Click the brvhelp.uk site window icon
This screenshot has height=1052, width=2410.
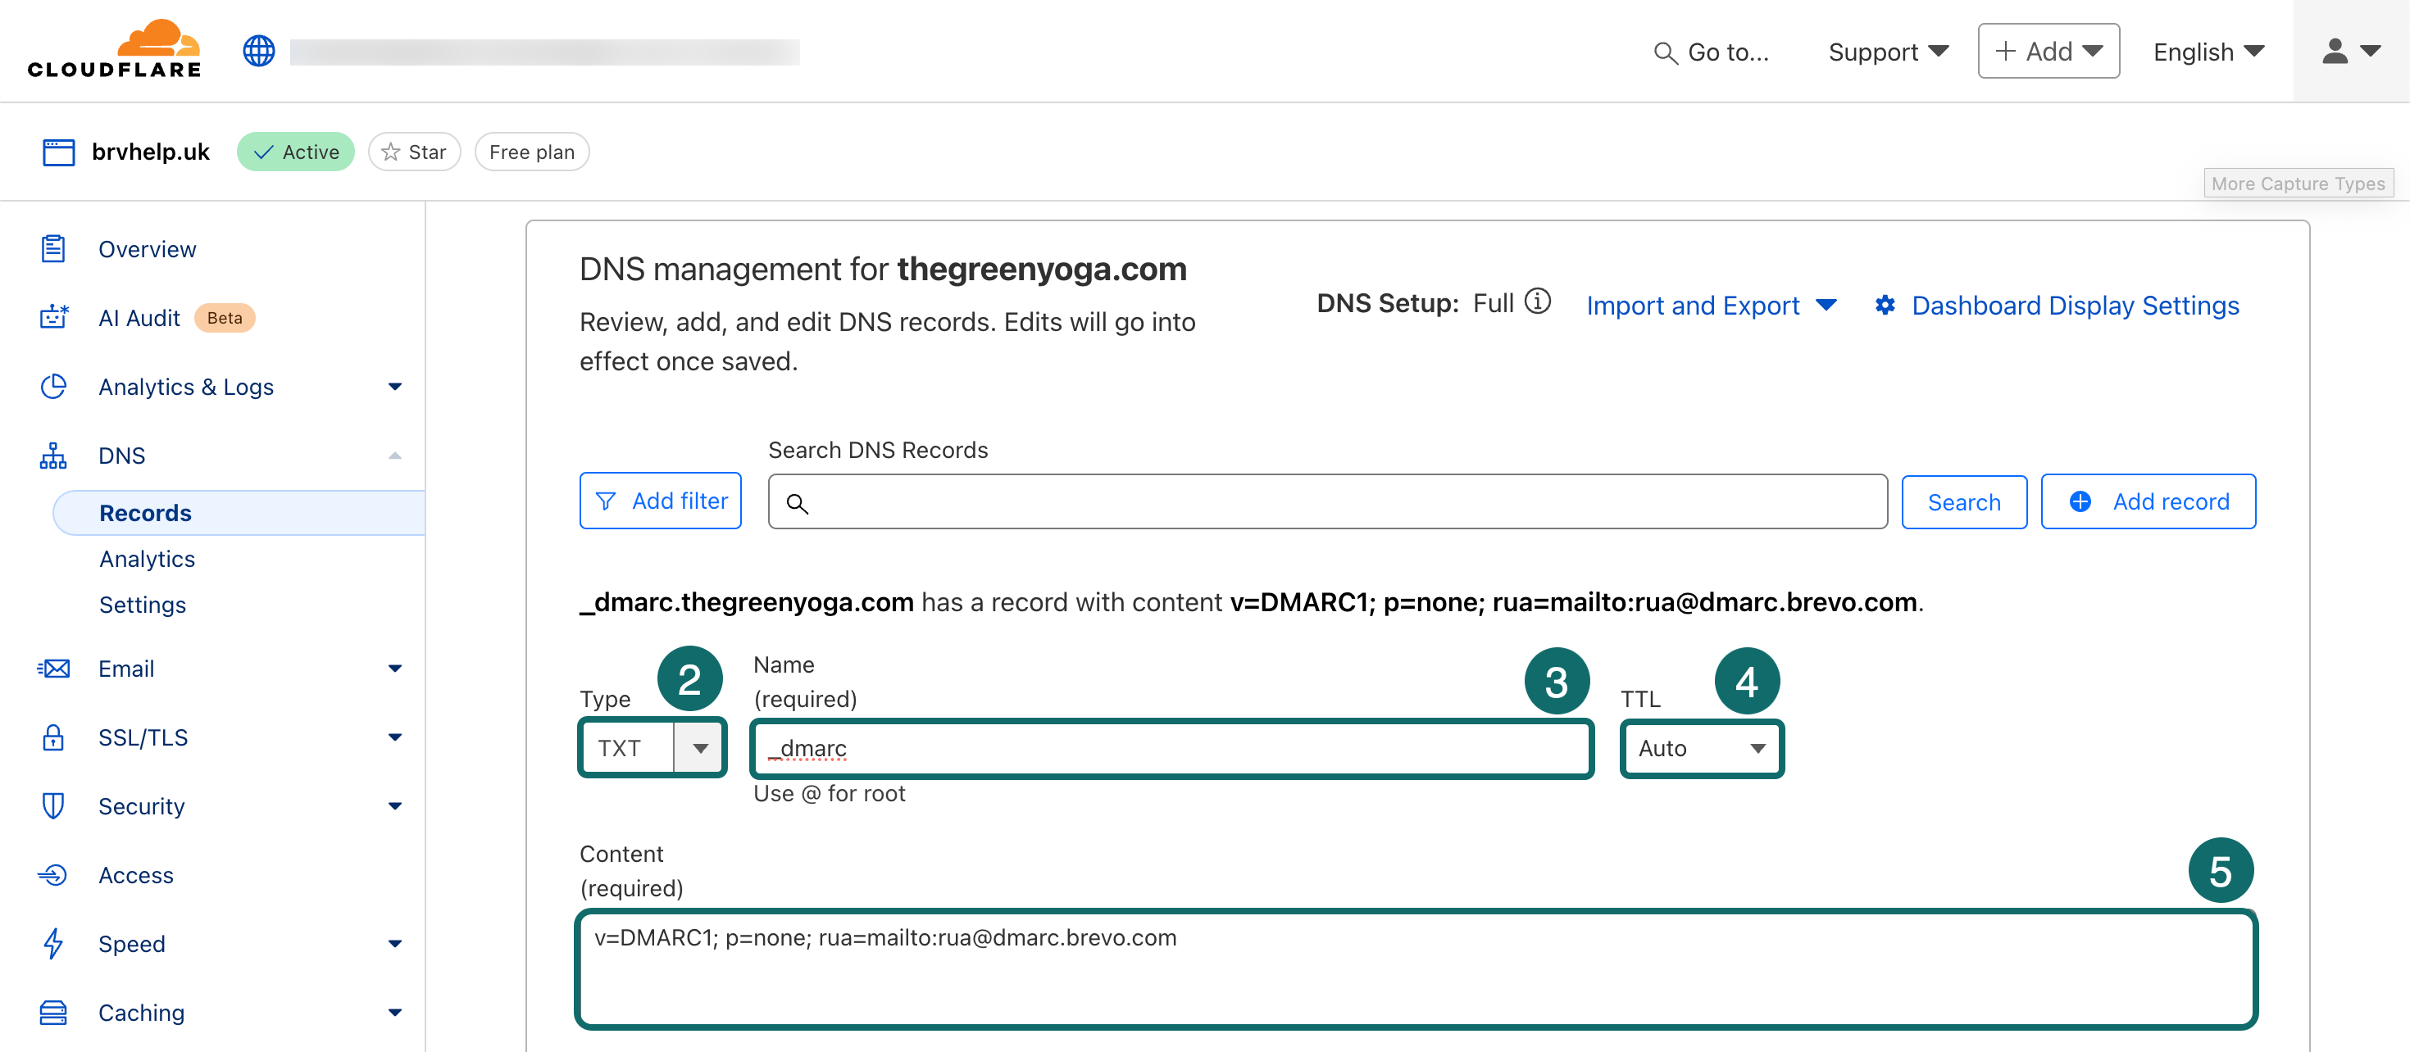(59, 152)
